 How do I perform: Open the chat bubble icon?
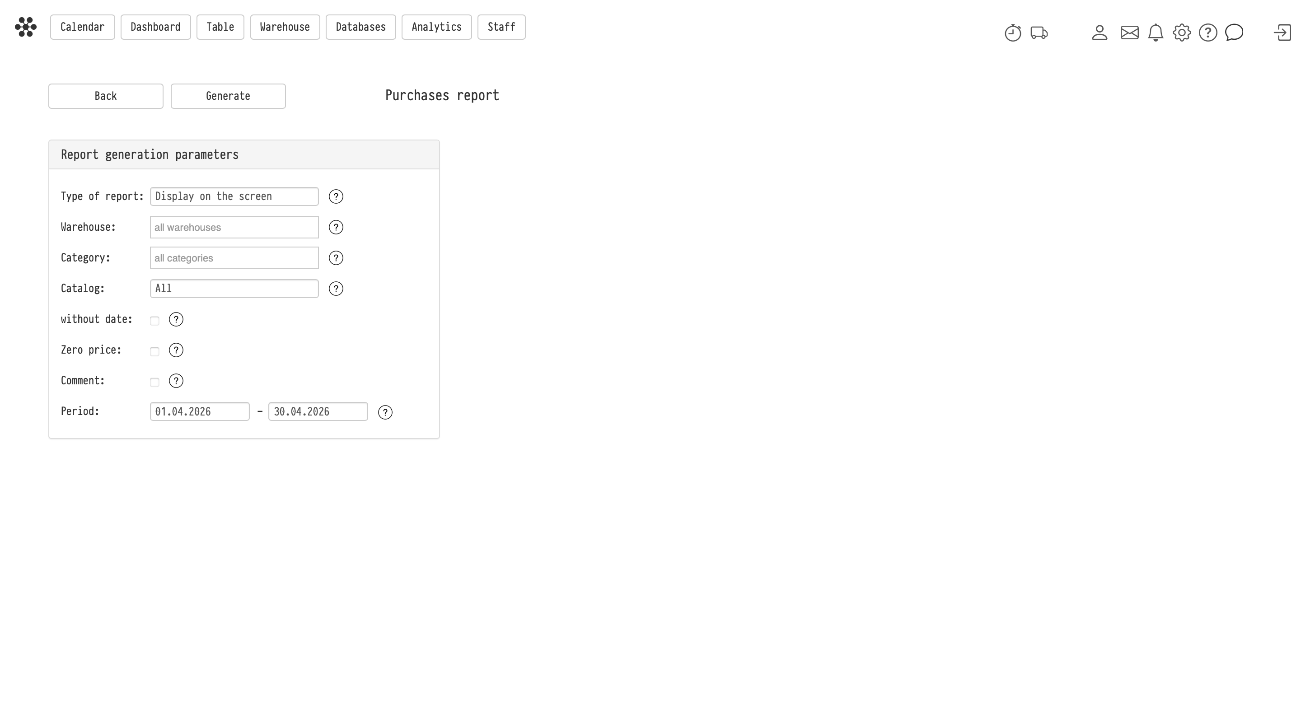(1234, 33)
